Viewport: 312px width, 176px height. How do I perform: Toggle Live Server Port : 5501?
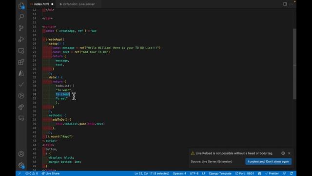coord(245,174)
